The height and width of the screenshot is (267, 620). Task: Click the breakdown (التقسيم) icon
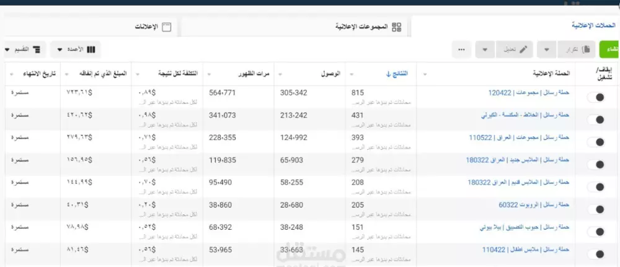tap(37, 49)
